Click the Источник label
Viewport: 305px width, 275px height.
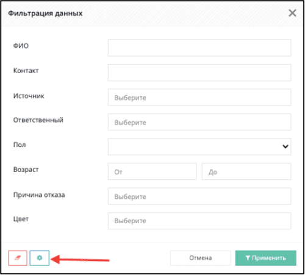[29, 96]
